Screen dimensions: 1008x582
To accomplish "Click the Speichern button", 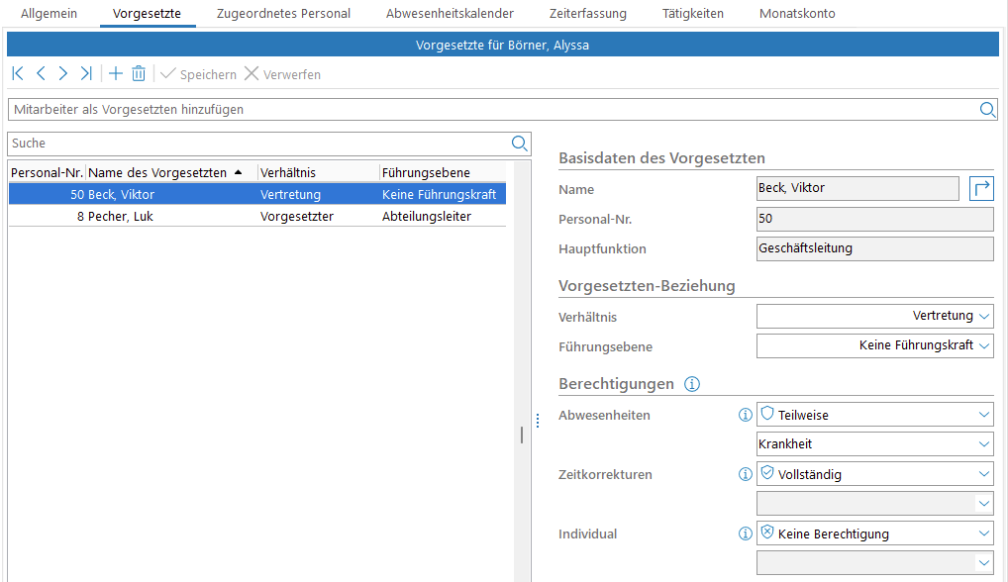I will [x=198, y=74].
